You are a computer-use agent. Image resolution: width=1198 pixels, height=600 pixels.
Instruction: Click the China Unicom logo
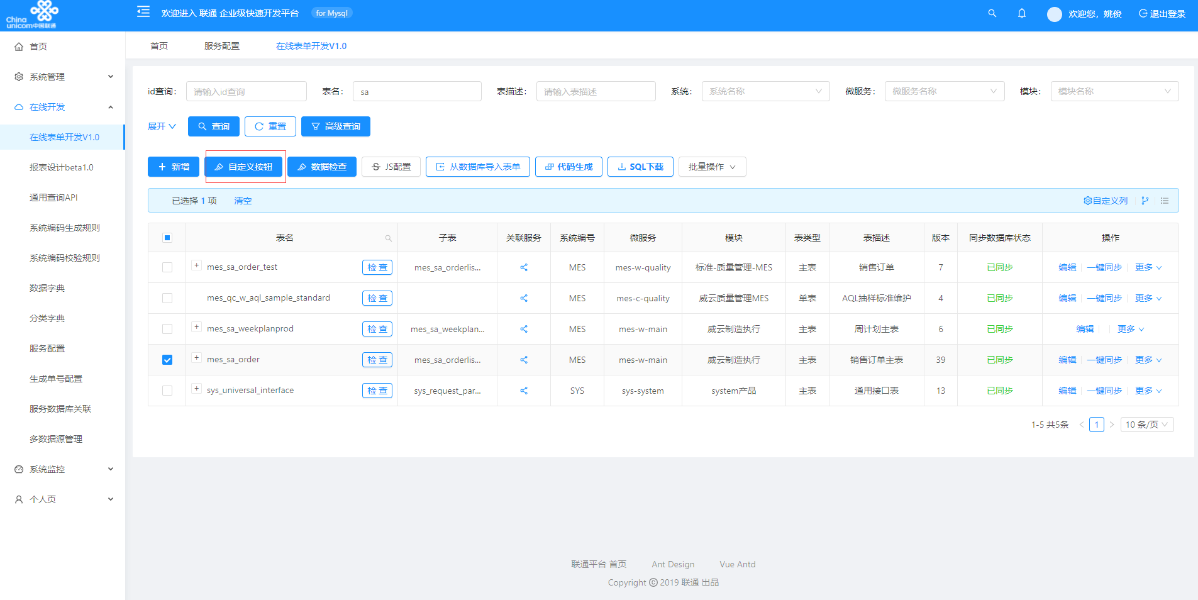click(x=31, y=15)
